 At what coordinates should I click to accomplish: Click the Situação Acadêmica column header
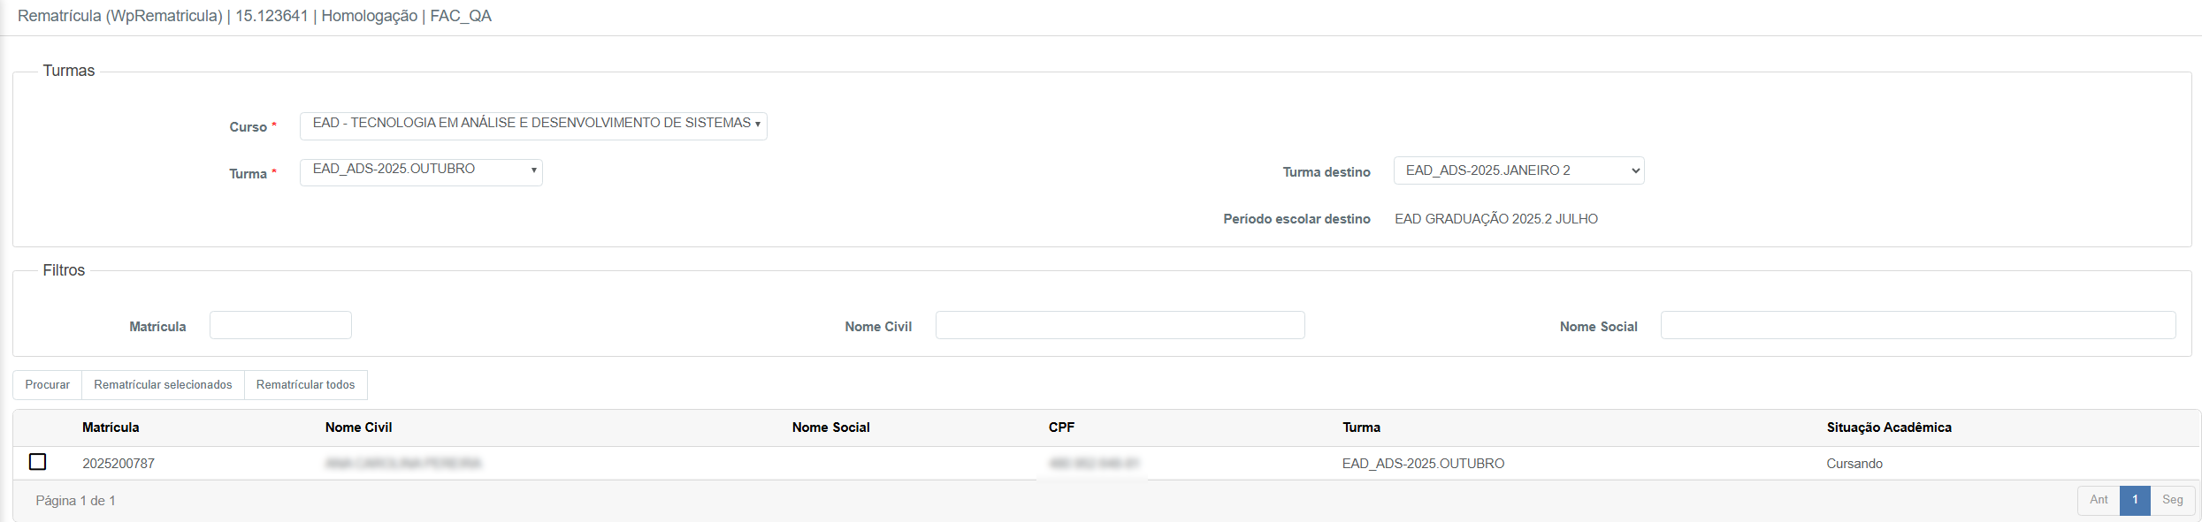click(x=1889, y=427)
